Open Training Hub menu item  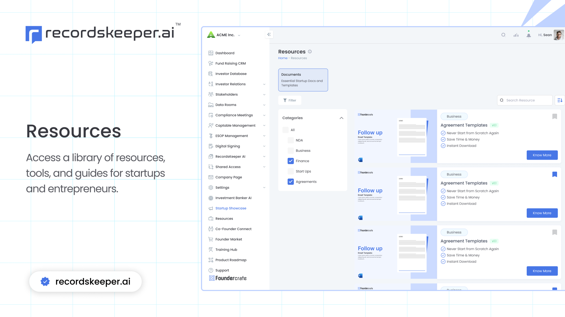(226, 250)
